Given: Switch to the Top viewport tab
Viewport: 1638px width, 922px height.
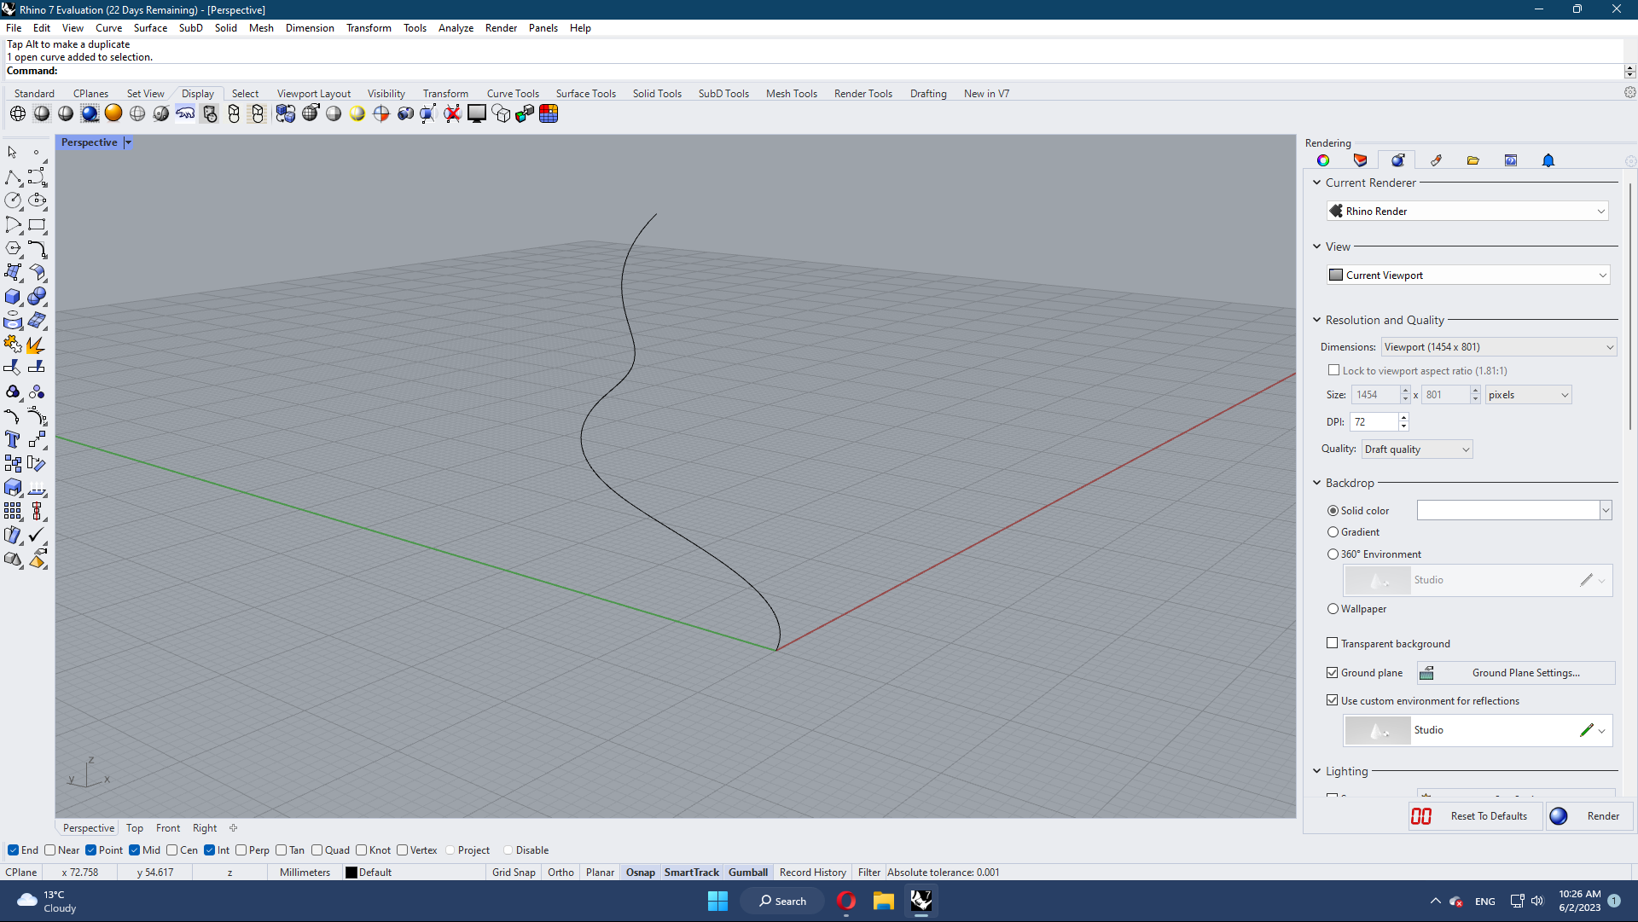Looking at the screenshot, I should pyautogui.click(x=134, y=827).
